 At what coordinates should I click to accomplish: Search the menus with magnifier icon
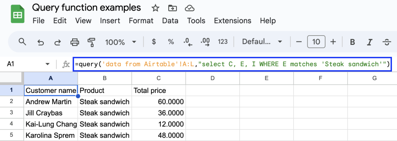click(22, 42)
